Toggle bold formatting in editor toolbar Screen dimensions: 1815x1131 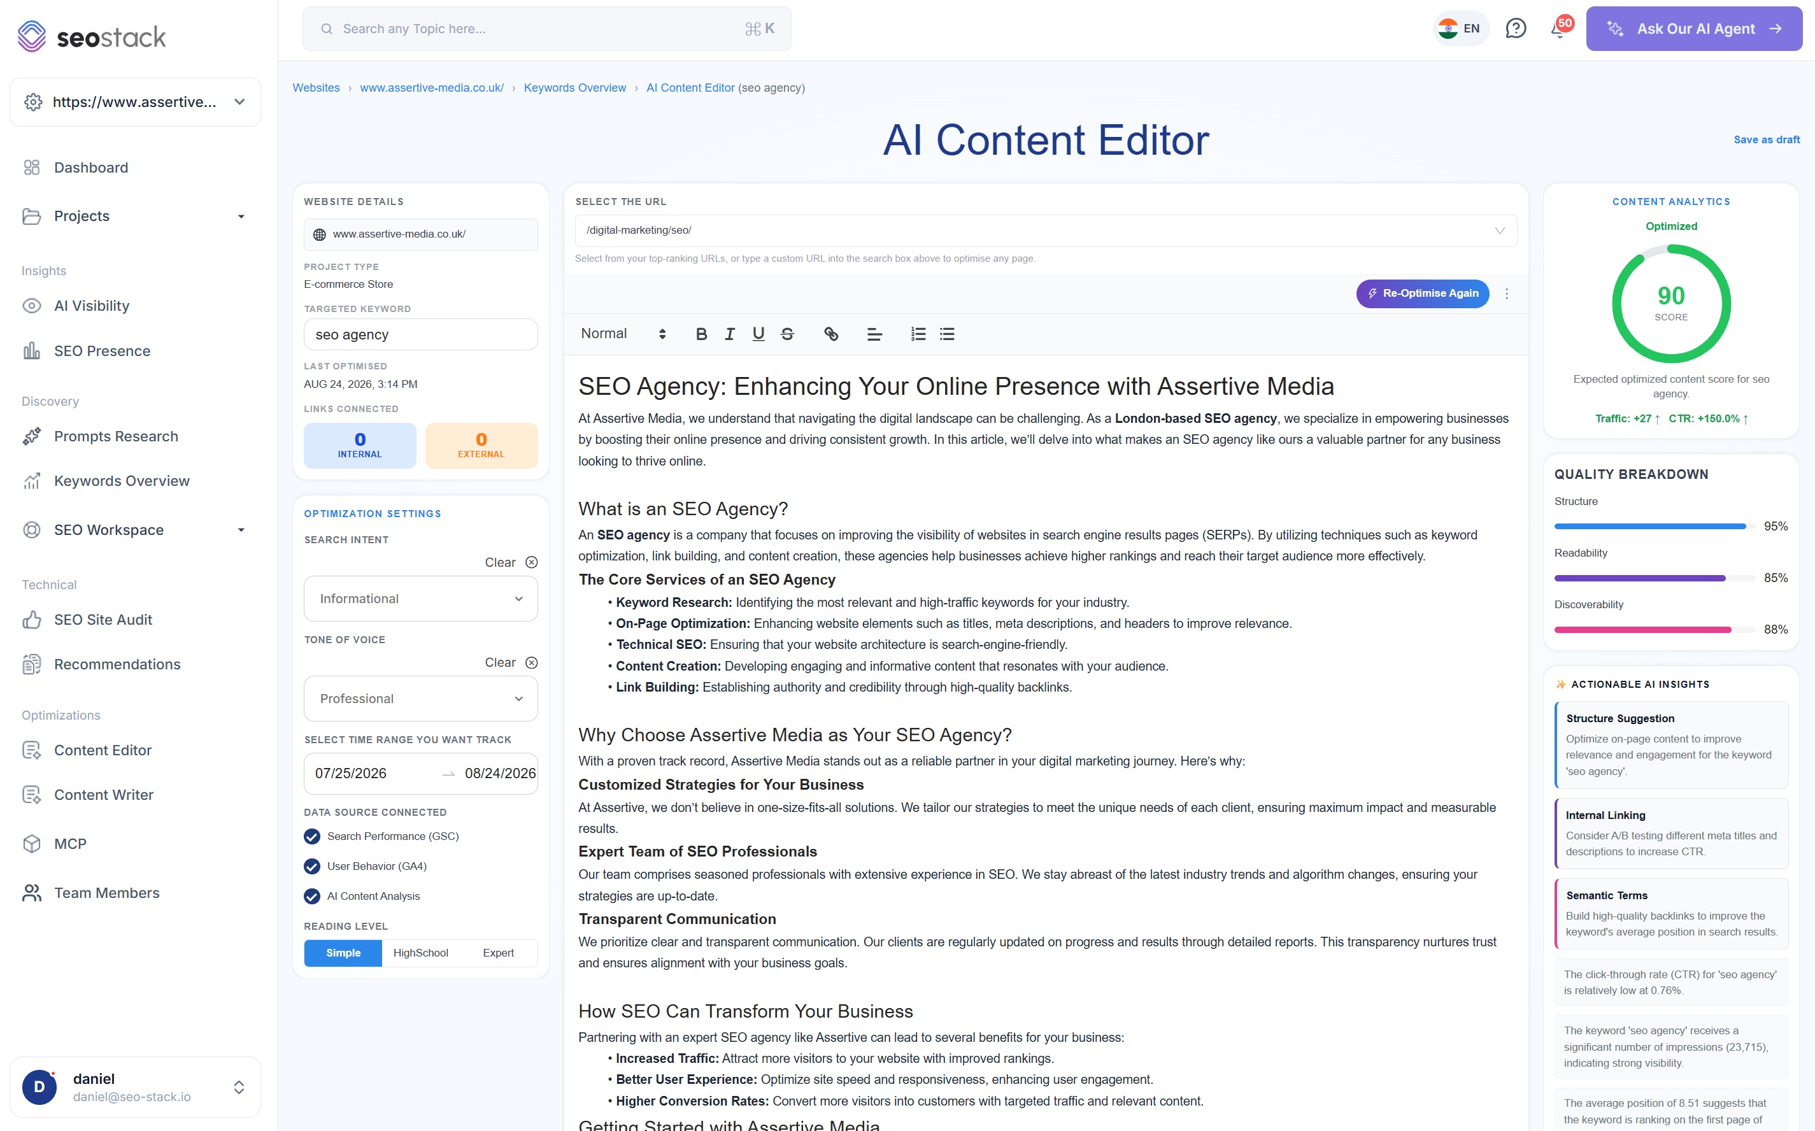coord(701,334)
